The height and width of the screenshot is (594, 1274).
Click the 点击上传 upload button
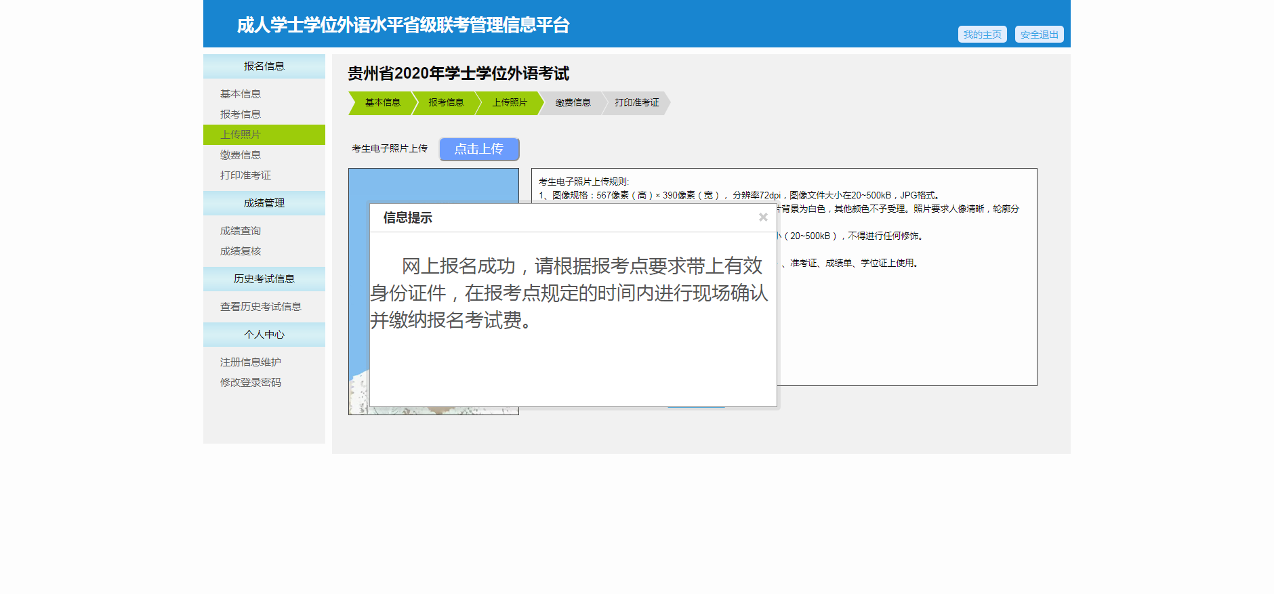coord(479,149)
